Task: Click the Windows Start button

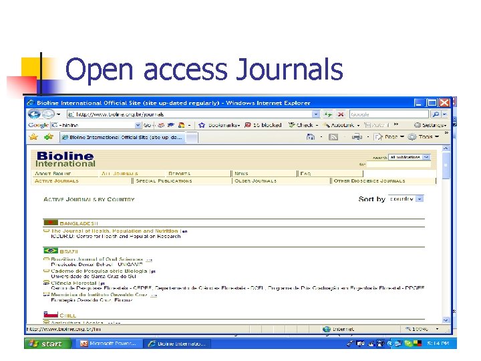Action: (x=48, y=344)
